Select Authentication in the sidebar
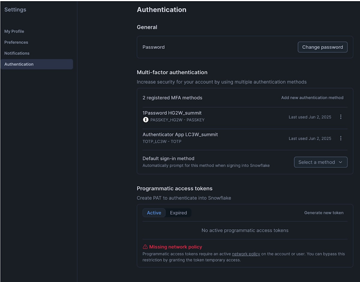 37,64
